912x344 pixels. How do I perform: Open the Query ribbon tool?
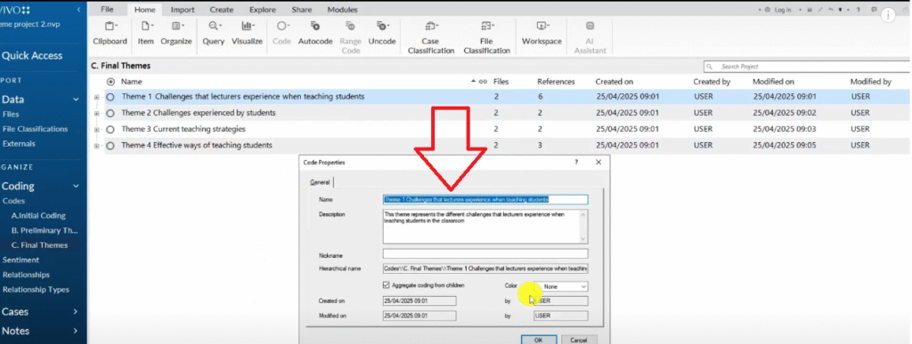pos(214,33)
